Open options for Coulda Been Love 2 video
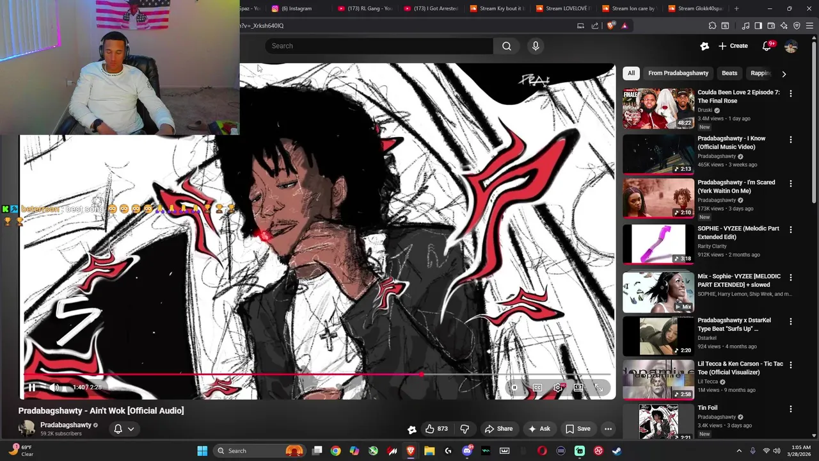This screenshot has width=819, height=461. (790, 93)
